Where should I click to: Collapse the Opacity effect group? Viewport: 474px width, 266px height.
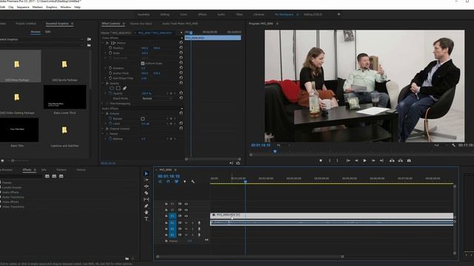pyautogui.click(x=103, y=83)
